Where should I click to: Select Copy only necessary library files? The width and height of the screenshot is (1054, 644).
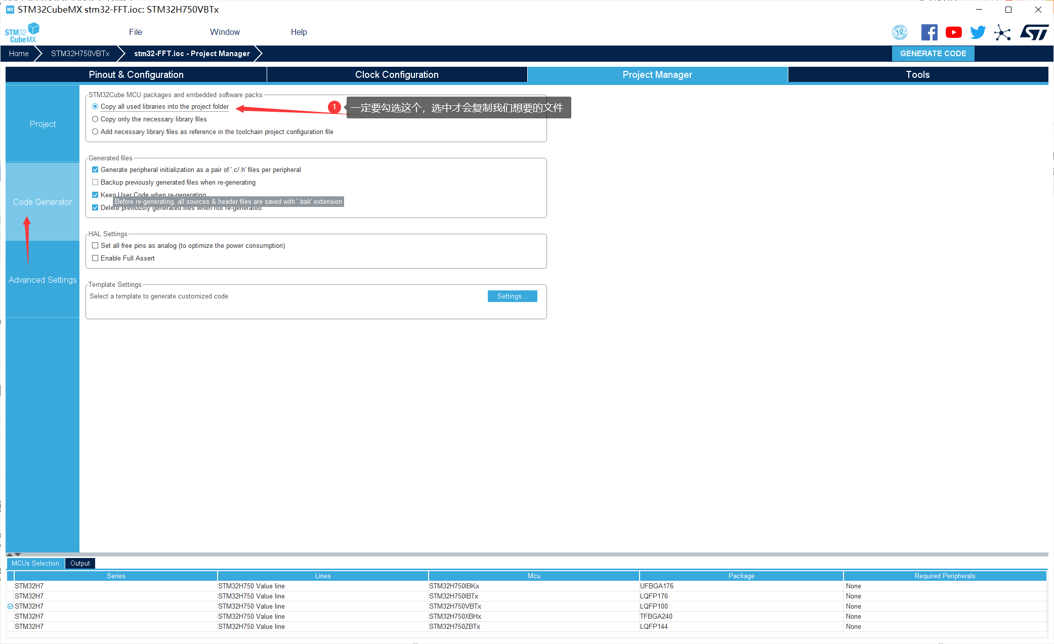(x=95, y=119)
